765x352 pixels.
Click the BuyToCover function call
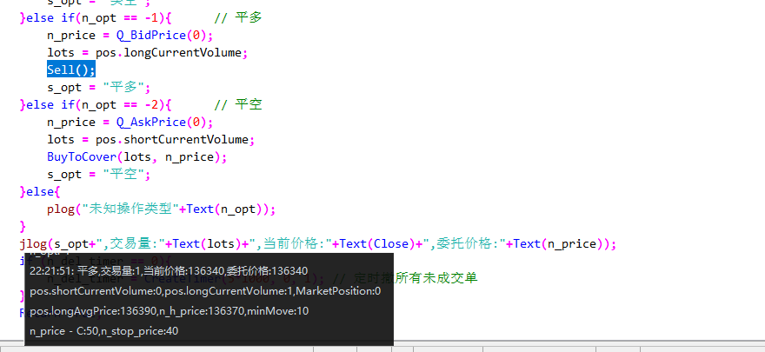(x=85, y=156)
